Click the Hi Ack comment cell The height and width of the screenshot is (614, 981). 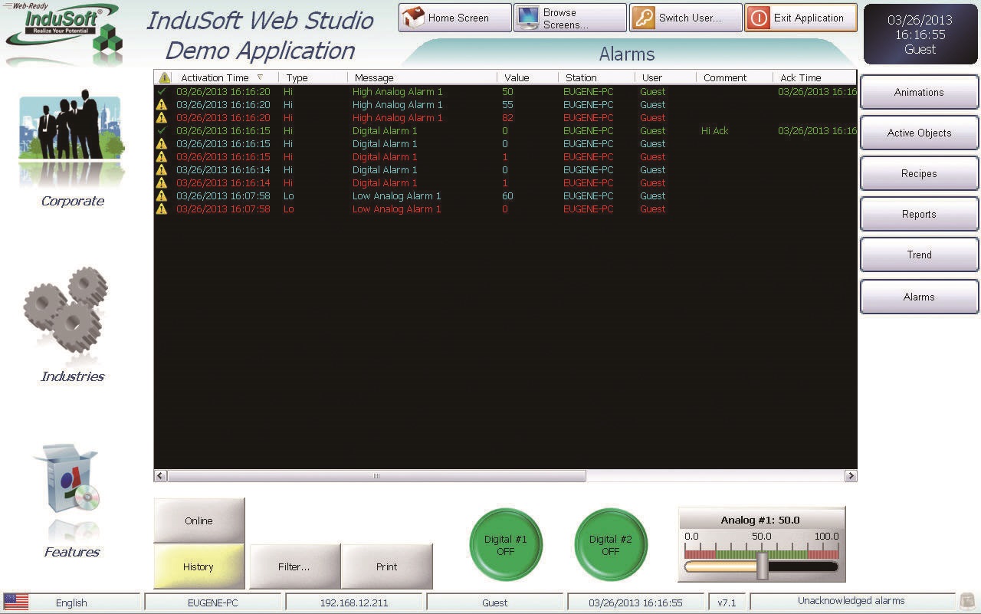[714, 130]
